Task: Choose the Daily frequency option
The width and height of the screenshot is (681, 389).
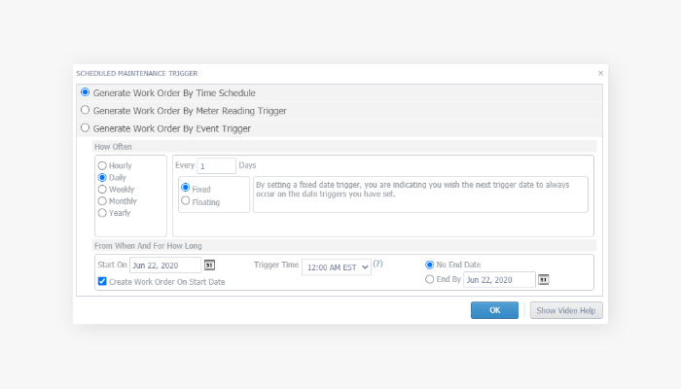Action: (x=102, y=177)
